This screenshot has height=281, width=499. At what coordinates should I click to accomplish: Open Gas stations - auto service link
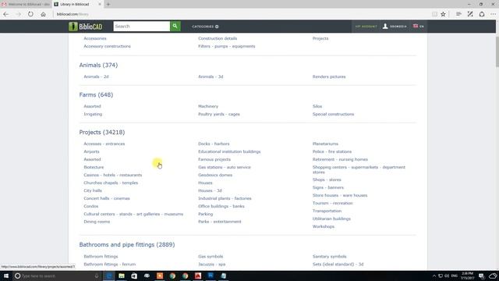[225, 167]
